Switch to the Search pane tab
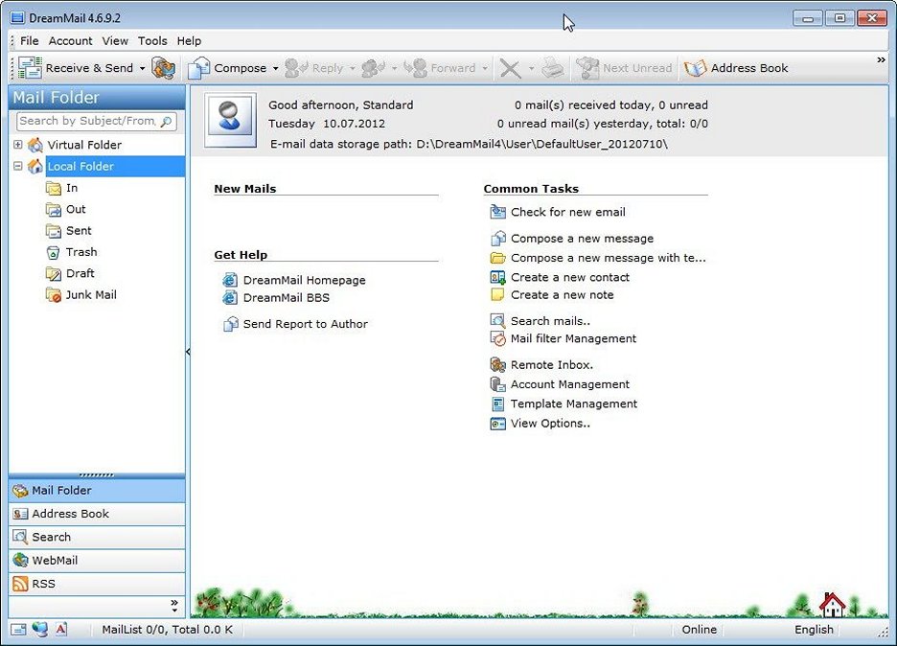This screenshot has width=897, height=646. [97, 538]
